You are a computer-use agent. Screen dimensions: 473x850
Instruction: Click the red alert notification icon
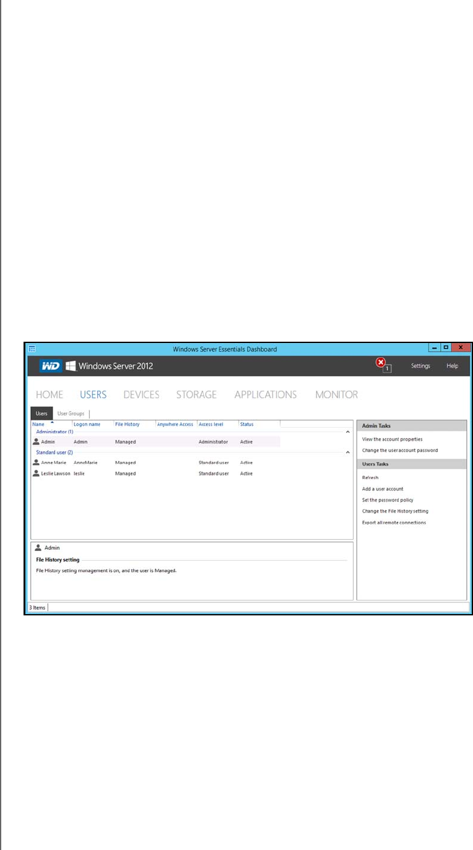point(381,363)
